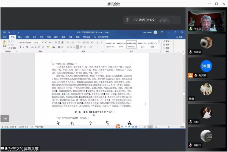The height and width of the screenshot is (152, 228).
Task: Open the floating meeting list panel icon
Action: coord(5,118)
